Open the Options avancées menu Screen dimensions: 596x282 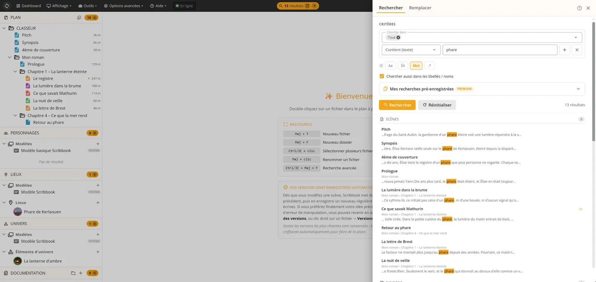point(123,6)
